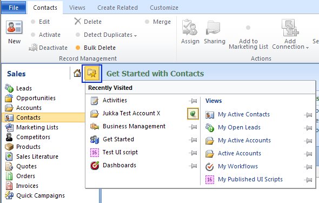Open the Active Accounts view
Screen dimensions: 319x203
pos(233,153)
